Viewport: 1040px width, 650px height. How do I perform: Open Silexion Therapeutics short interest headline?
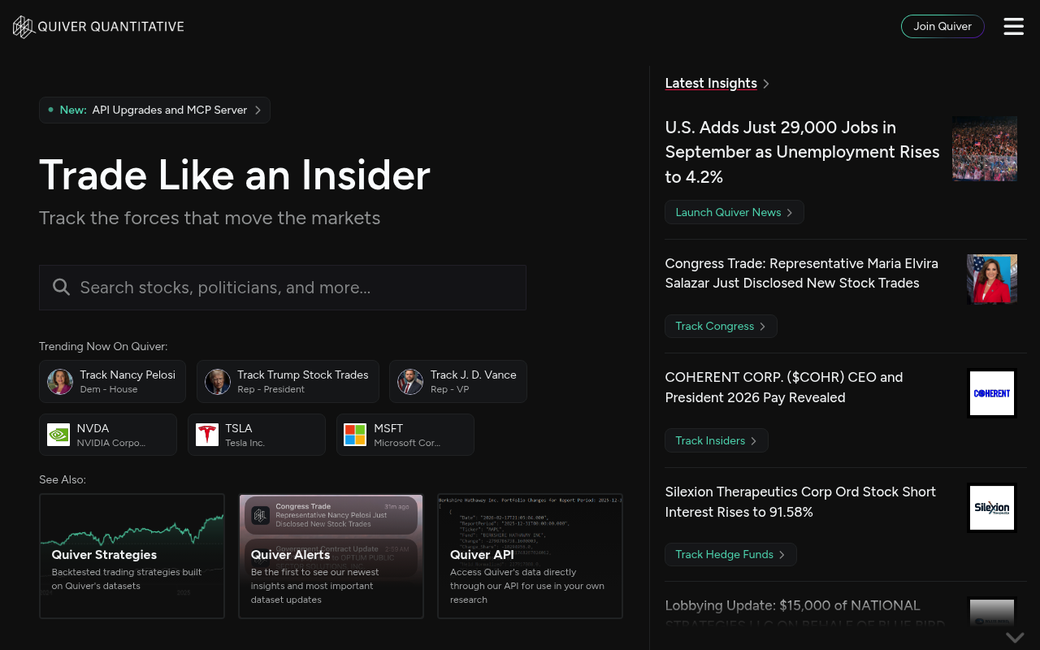click(800, 502)
